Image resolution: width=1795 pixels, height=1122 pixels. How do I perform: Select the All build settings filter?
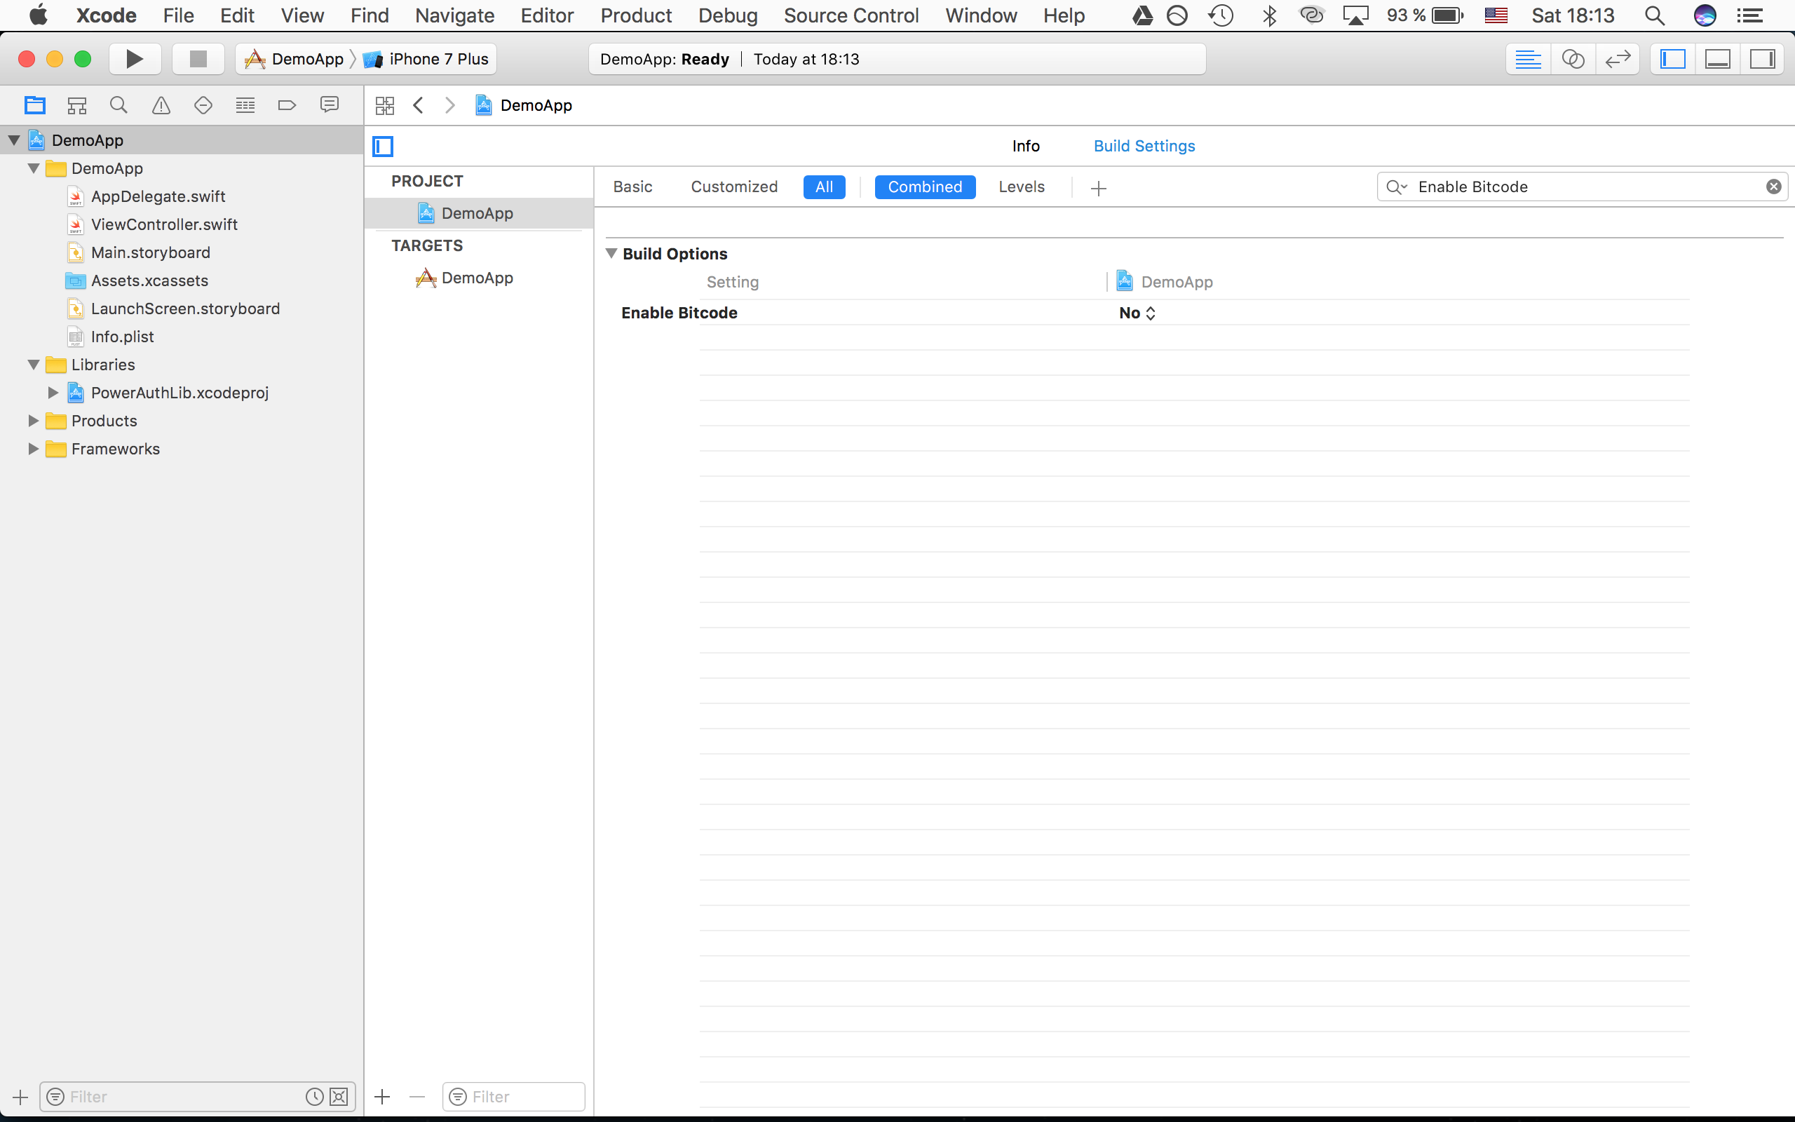point(824,187)
